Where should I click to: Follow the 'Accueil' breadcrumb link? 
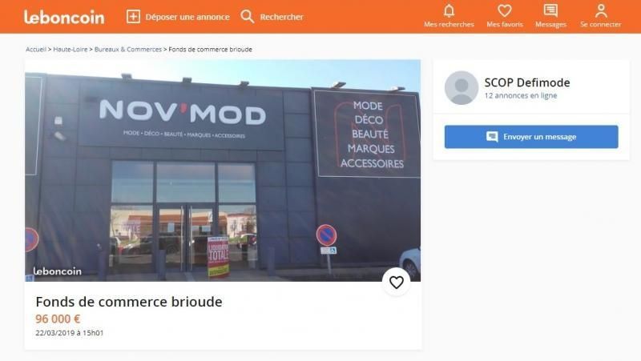point(36,50)
